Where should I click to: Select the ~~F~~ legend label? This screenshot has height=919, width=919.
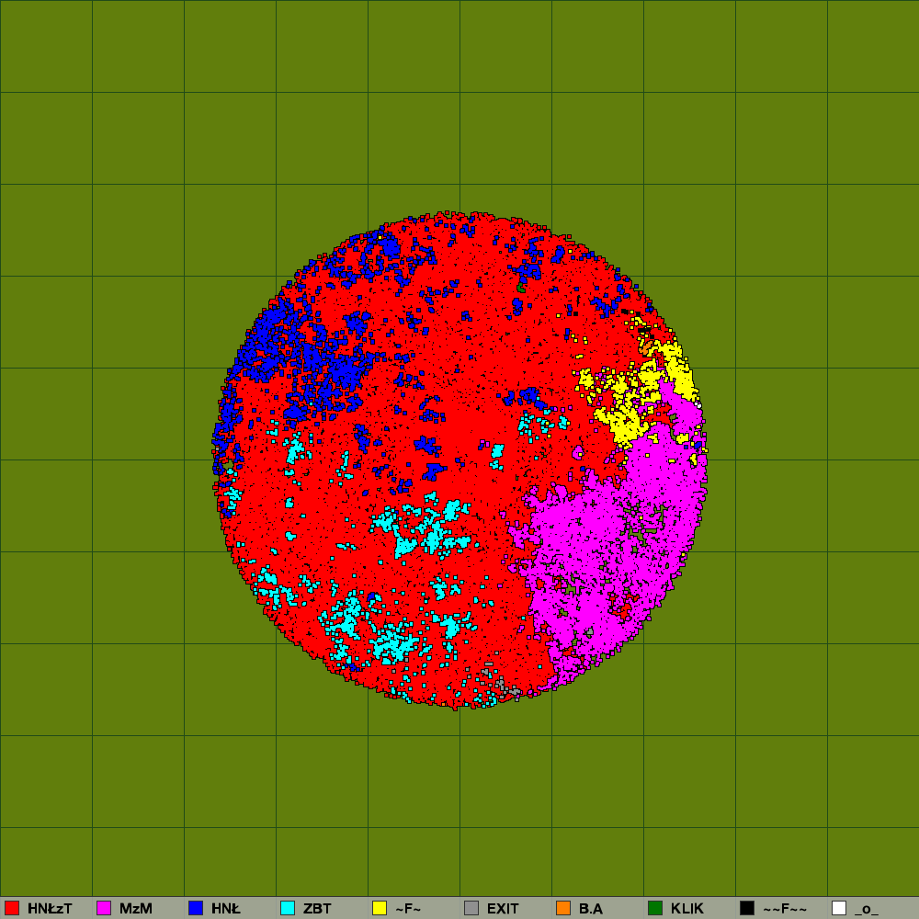point(785,909)
